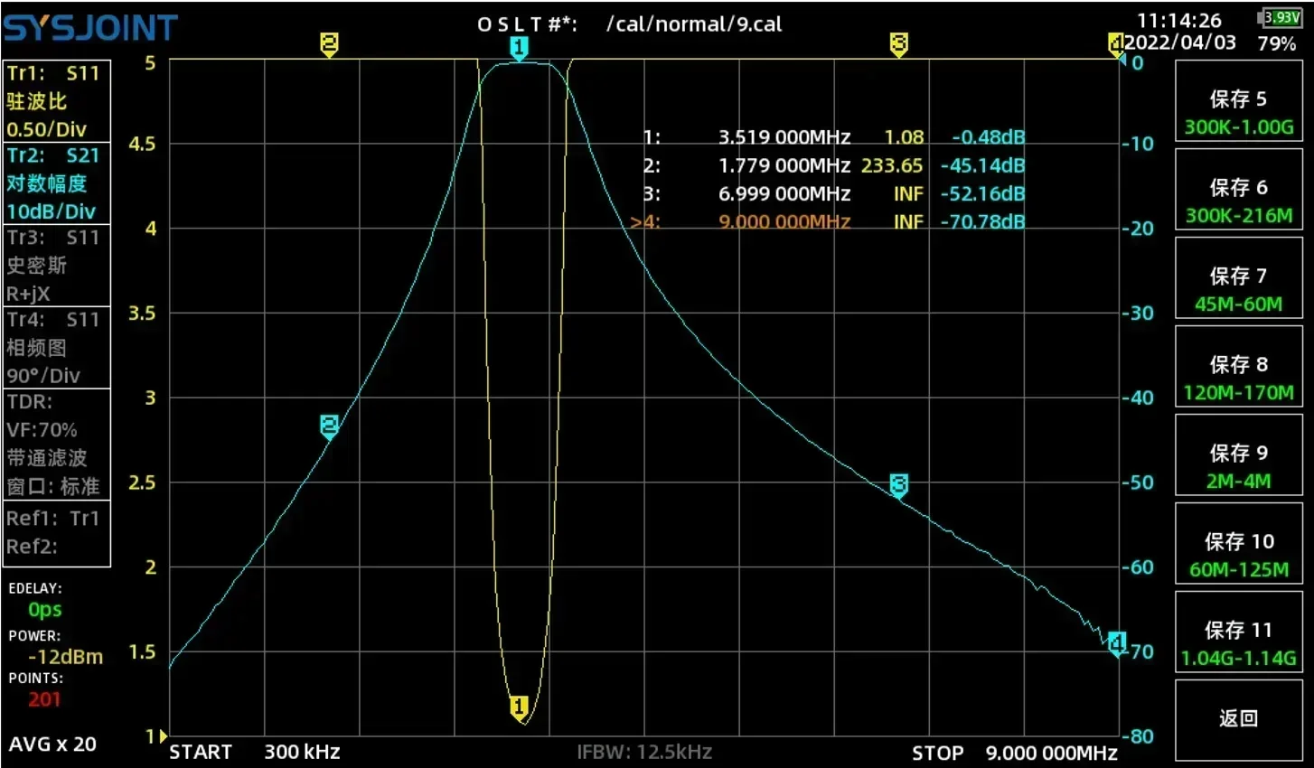Toggle the Tr4 S11 phase trace
1314x768 pixels.
coord(56,347)
